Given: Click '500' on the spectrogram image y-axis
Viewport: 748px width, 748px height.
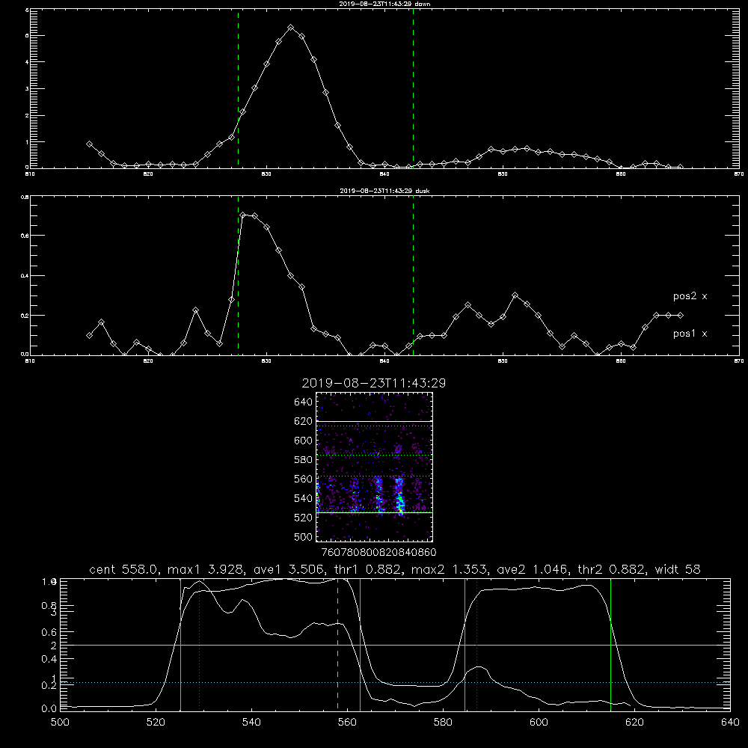Looking at the screenshot, I should click(304, 536).
